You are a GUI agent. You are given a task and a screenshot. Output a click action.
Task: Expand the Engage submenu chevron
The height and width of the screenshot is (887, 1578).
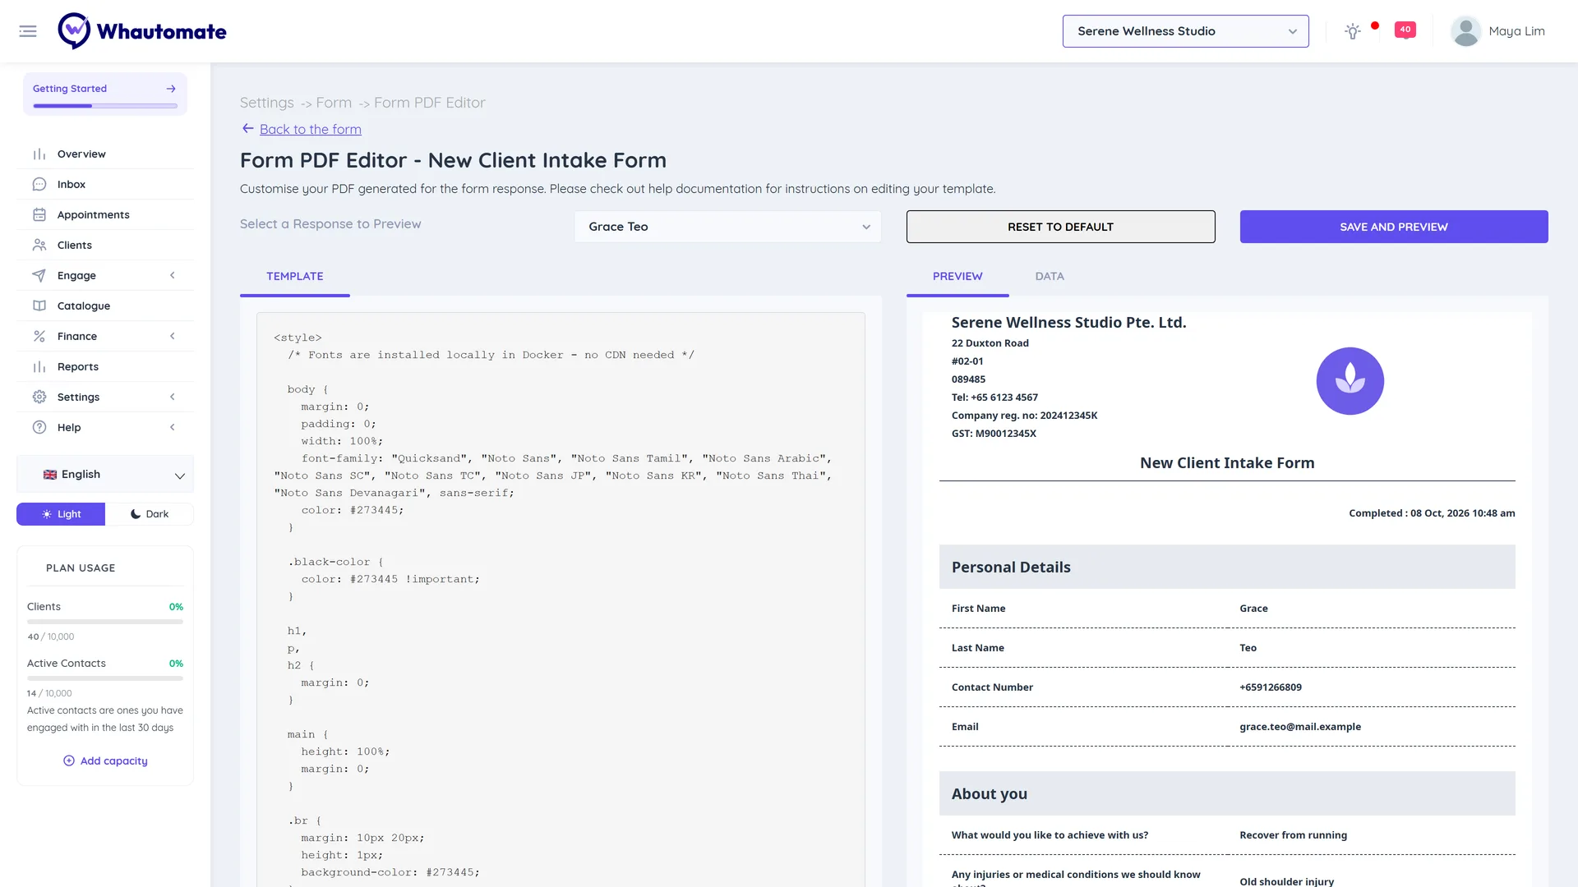(x=173, y=276)
